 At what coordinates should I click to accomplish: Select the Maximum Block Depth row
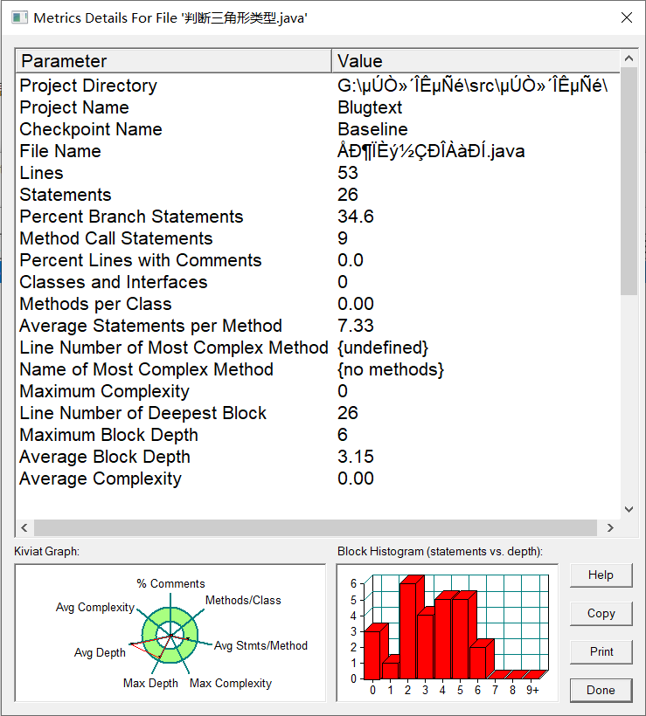tap(317, 435)
